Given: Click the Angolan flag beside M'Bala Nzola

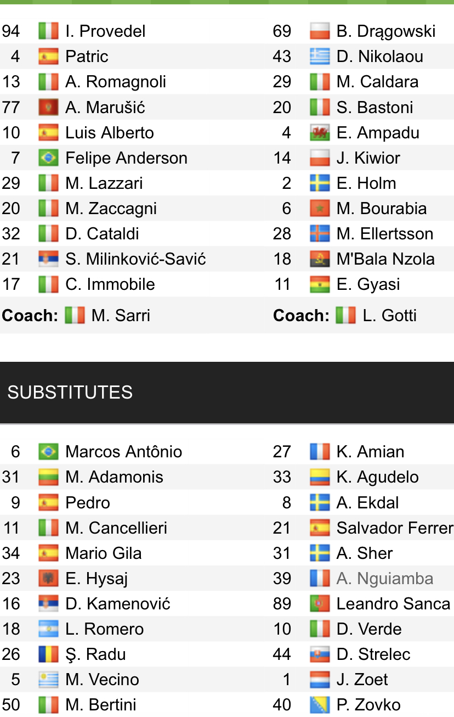Looking at the screenshot, I should click(x=320, y=259).
